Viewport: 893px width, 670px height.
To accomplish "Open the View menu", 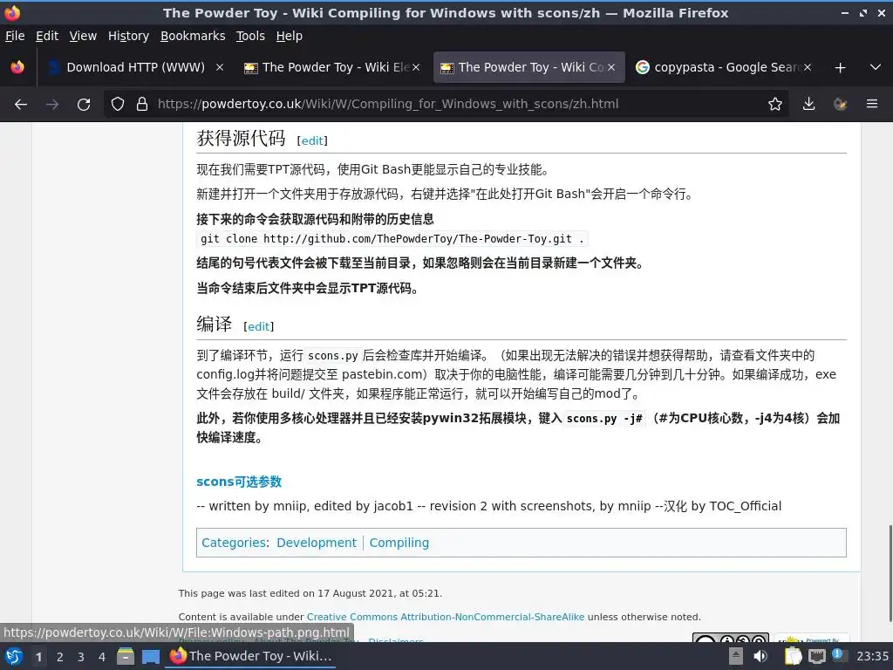I will (83, 36).
